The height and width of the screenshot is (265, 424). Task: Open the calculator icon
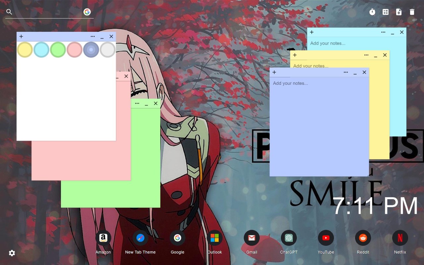386,12
